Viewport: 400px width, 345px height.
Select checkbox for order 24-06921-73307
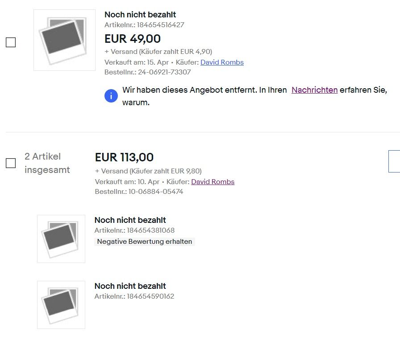point(11,43)
